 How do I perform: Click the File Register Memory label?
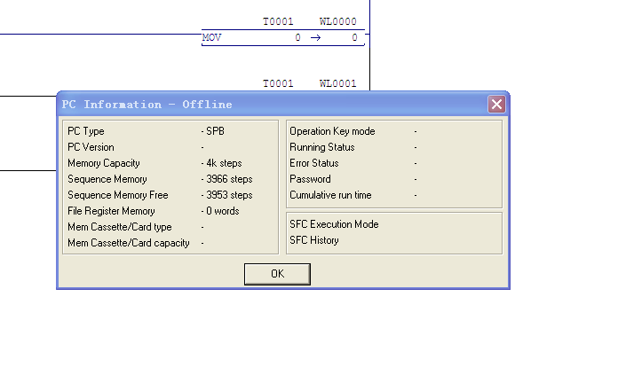tap(111, 211)
